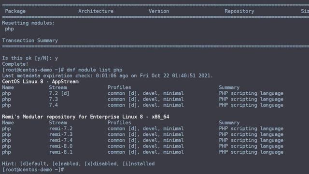Click the 'remi-7.3' stream value
Viewport: 309px width, 174px height.
point(61,134)
